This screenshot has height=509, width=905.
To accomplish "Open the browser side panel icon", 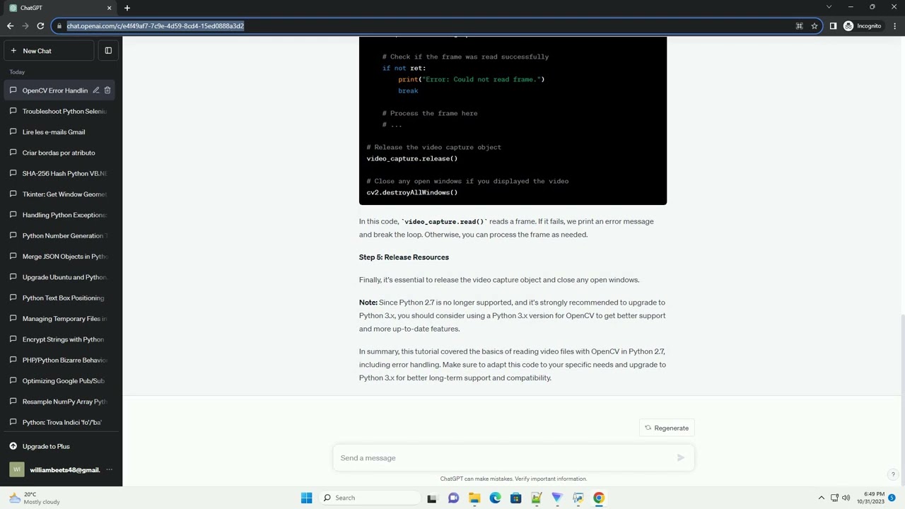I will (x=833, y=26).
